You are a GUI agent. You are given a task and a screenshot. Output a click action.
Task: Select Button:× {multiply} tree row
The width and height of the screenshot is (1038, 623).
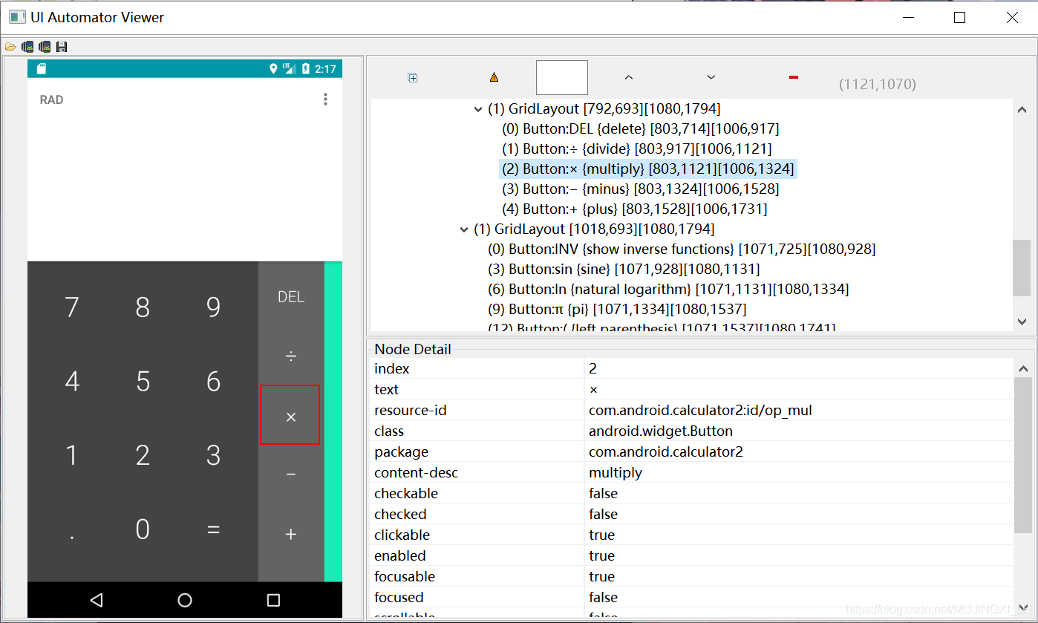click(x=648, y=169)
